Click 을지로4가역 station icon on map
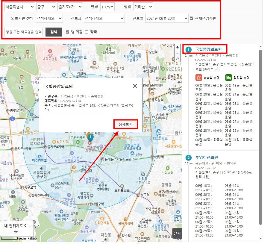 click(x=45, y=147)
